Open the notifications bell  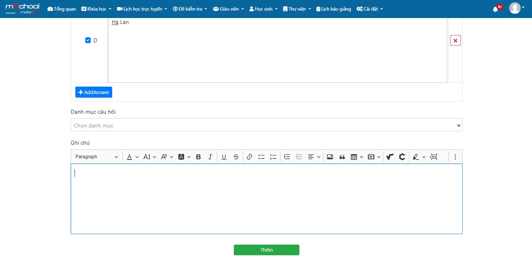496,9
